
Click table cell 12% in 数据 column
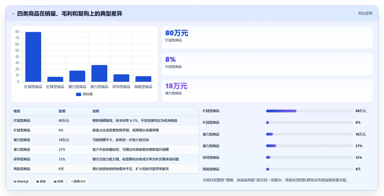pyautogui.click(x=62, y=159)
